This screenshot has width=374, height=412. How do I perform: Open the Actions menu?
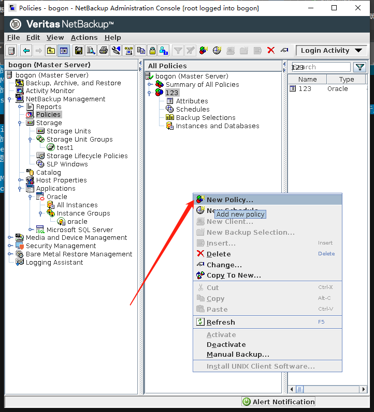tap(84, 38)
